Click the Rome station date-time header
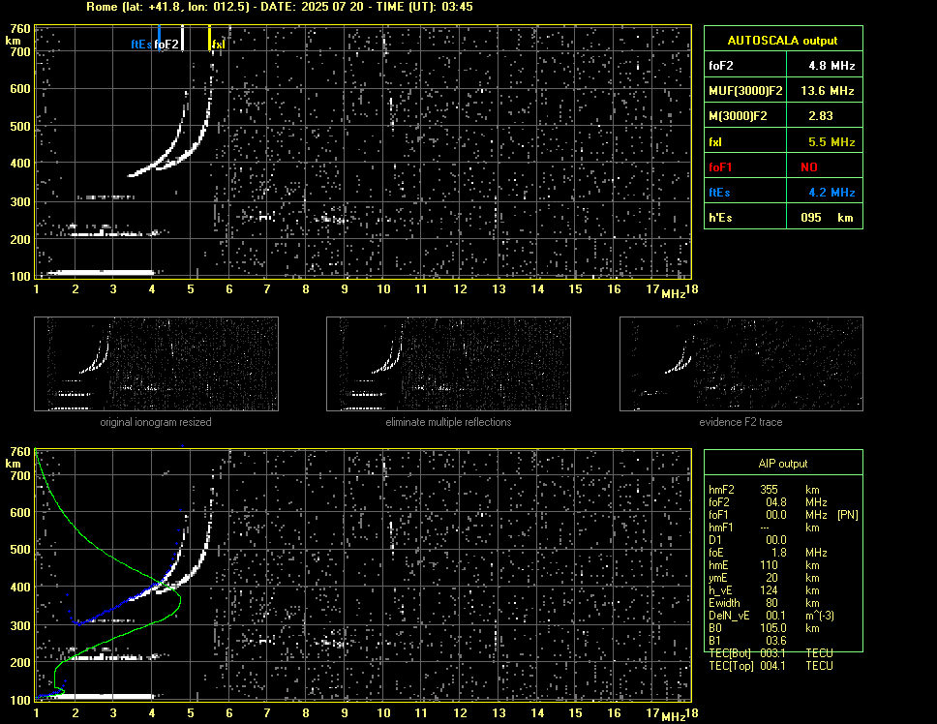The height and width of the screenshot is (724, 937). (x=280, y=7)
